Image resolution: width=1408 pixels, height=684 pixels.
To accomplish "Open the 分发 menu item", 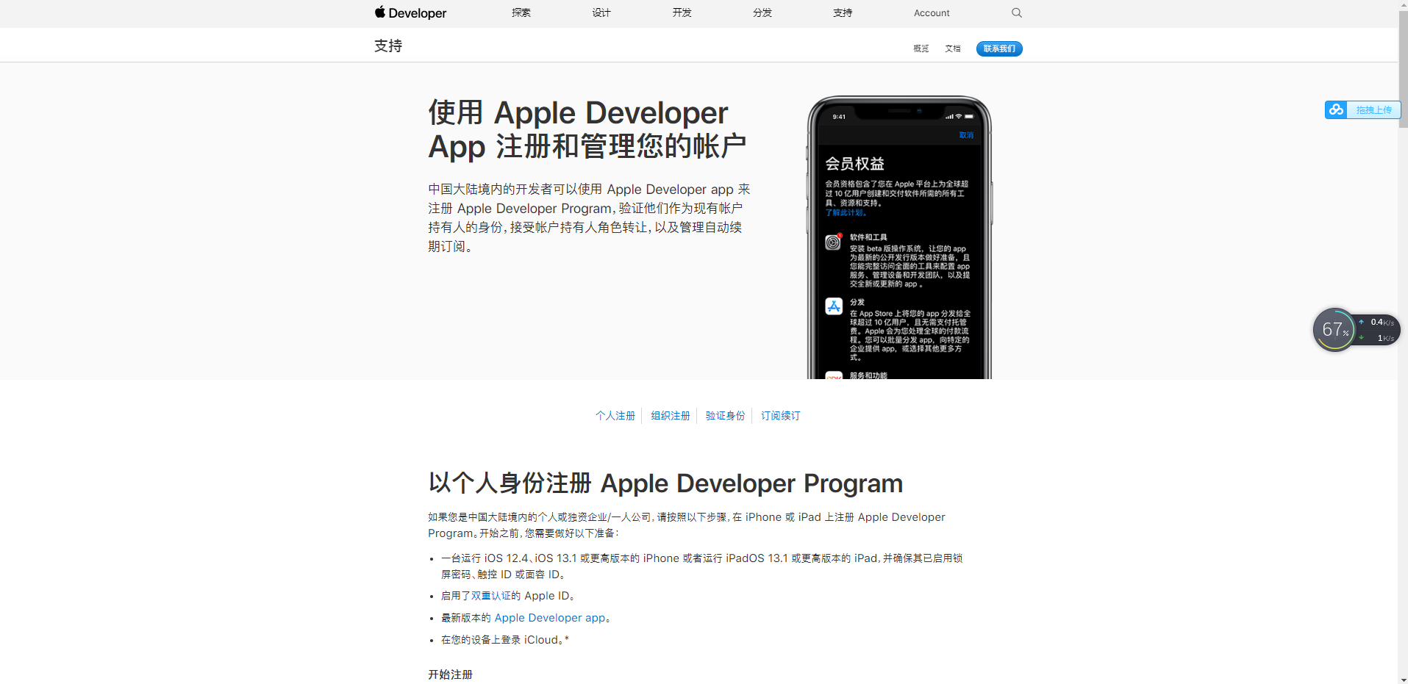I will point(762,12).
